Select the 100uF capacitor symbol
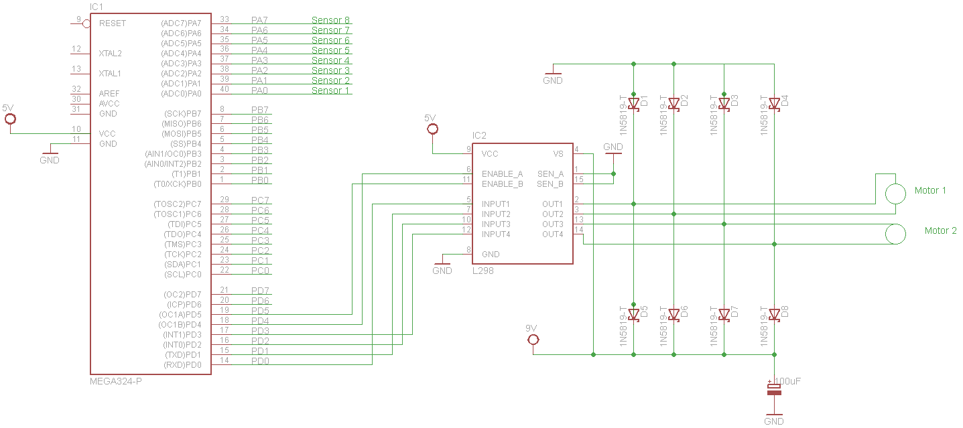This screenshot has height=428, width=963. pyautogui.click(x=774, y=390)
